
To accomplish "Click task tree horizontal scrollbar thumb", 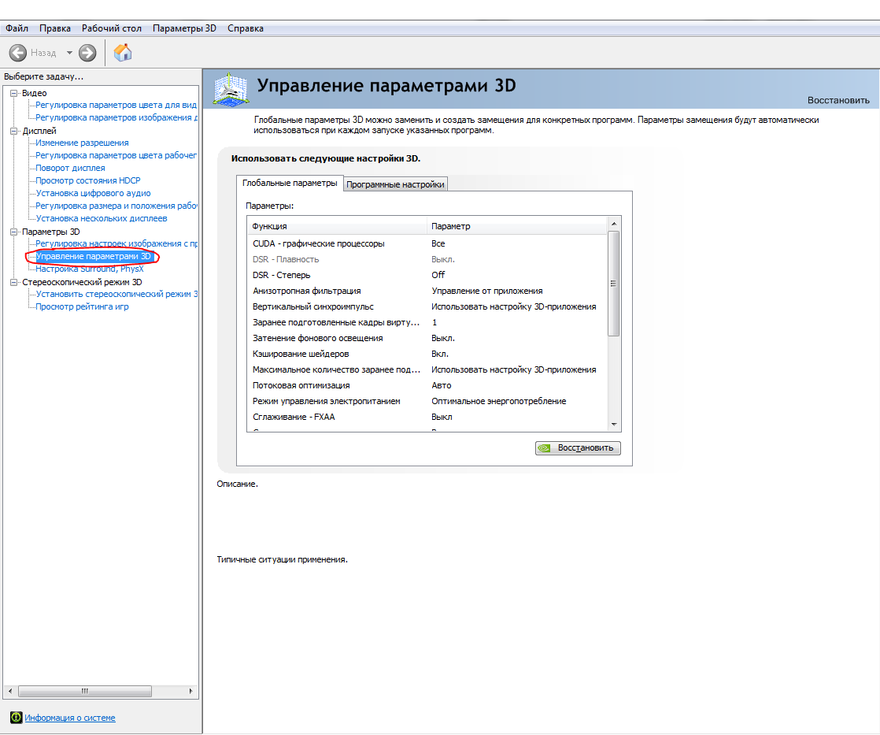I will [85, 691].
